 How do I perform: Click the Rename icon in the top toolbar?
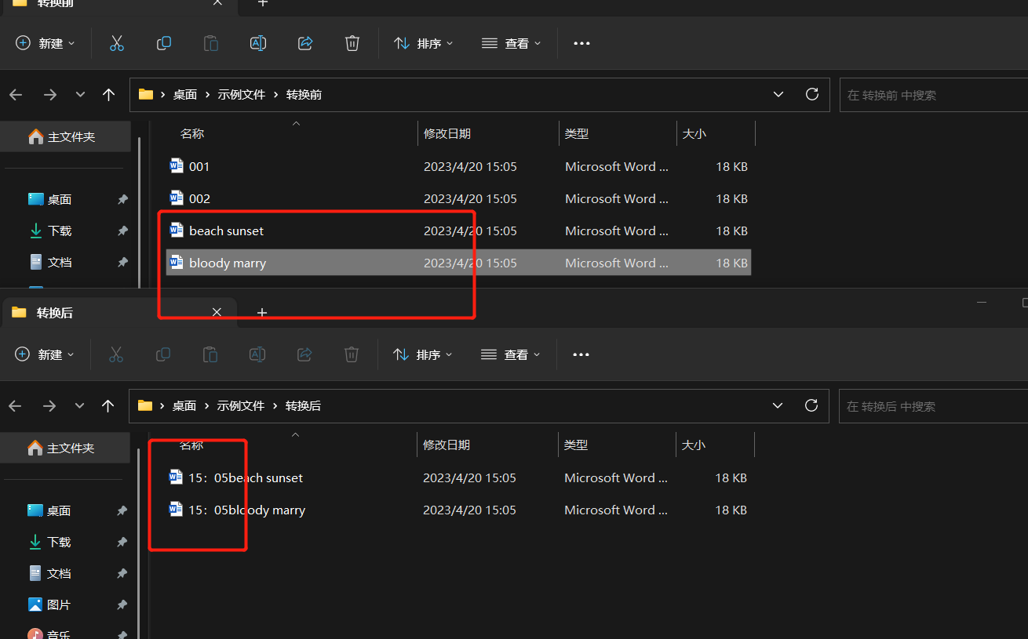(x=257, y=43)
